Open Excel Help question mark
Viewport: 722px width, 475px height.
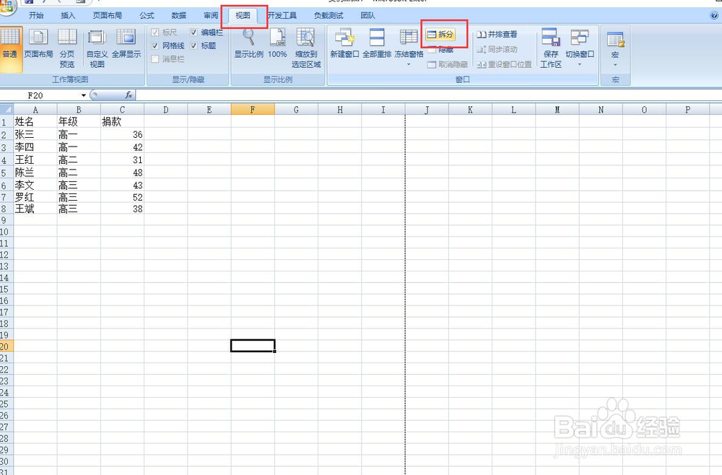tap(714, 15)
